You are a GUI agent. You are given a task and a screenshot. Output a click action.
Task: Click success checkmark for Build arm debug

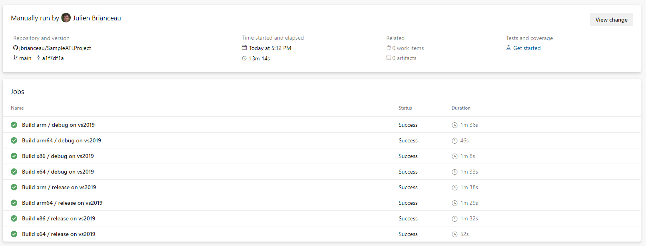click(14, 125)
